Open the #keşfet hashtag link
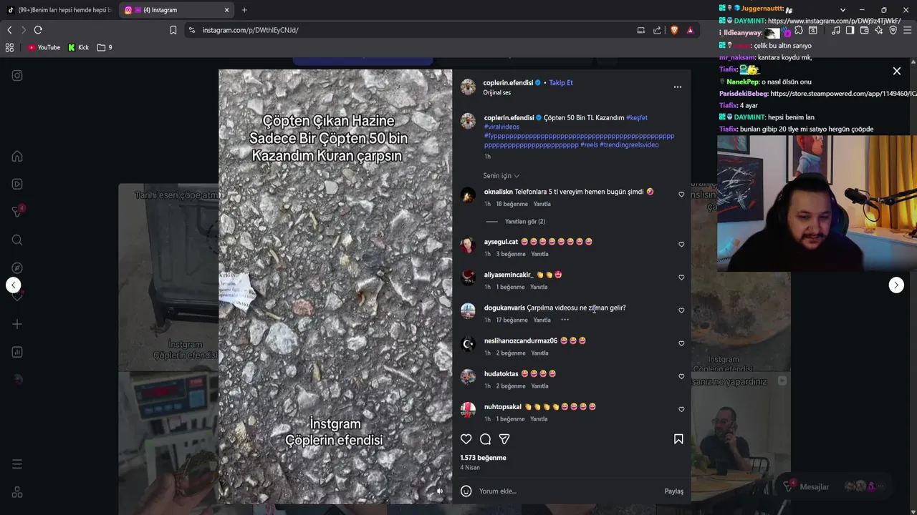 [637, 118]
